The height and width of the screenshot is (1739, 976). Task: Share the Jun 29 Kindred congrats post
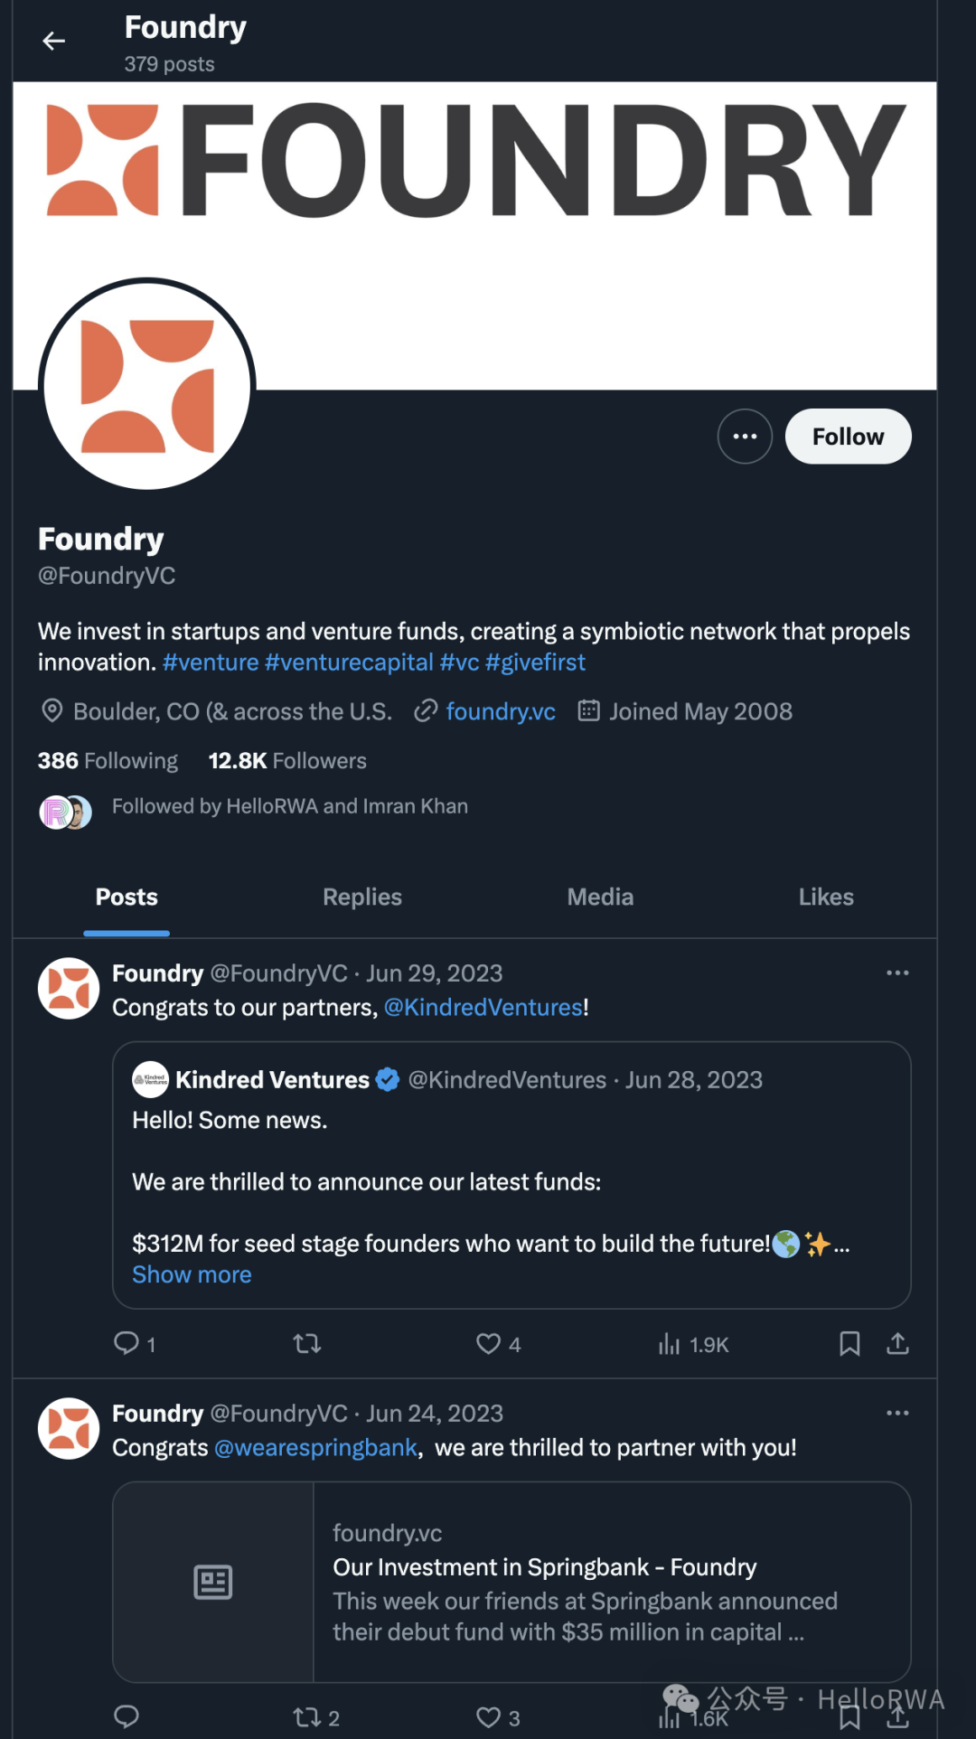tap(897, 1344)
